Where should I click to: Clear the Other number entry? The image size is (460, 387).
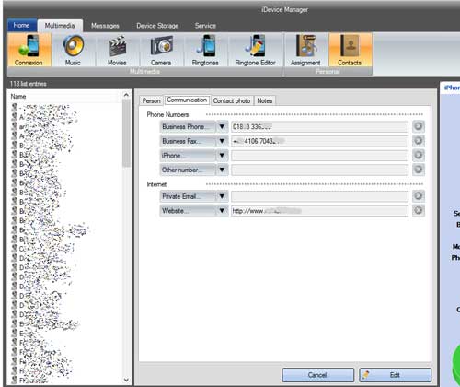click(x=419, y=170)
